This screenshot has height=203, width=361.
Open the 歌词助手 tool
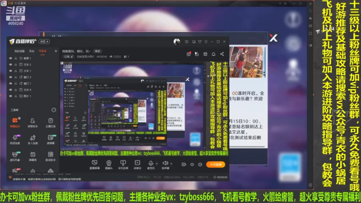pos(51,156)
